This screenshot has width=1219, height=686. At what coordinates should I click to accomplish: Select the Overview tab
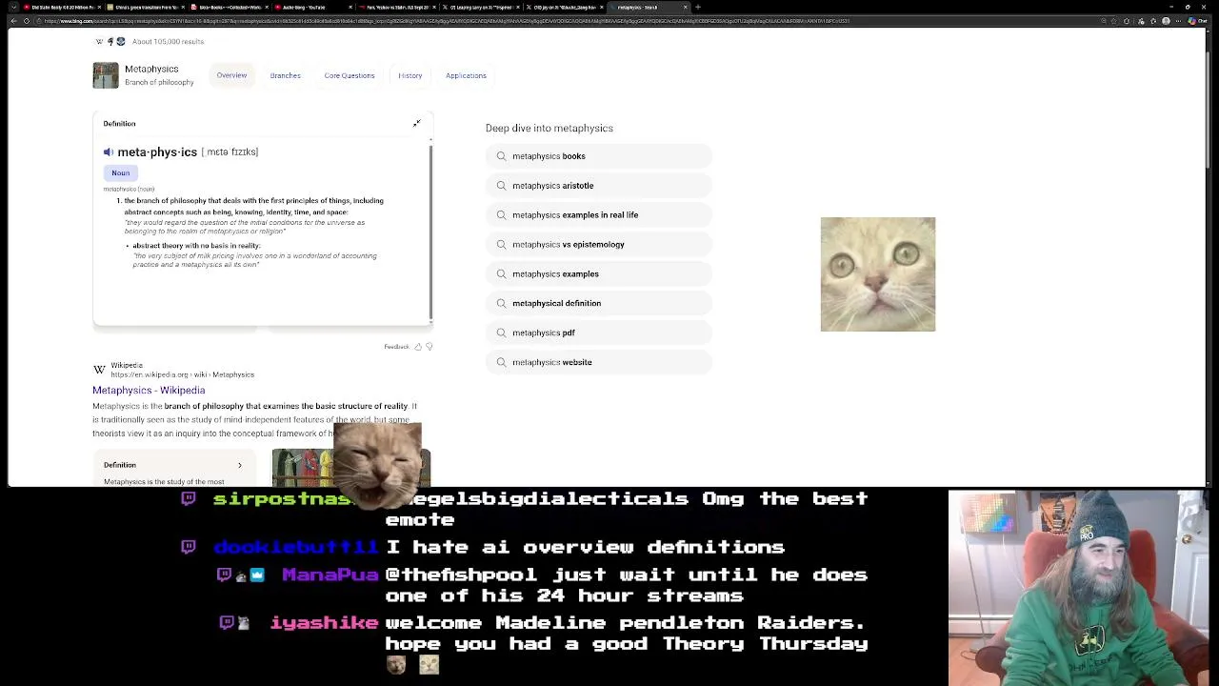[x=231, y=75]
